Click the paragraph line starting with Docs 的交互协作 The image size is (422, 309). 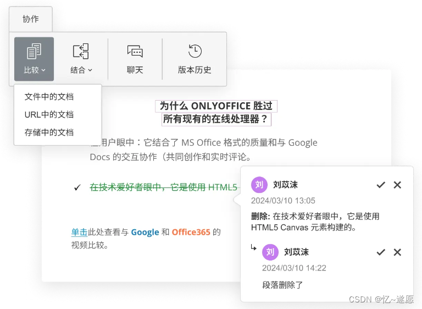[x=171, y=157]
